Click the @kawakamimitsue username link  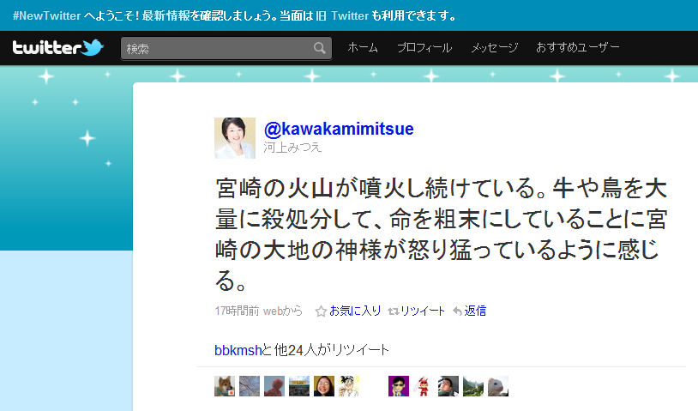click(339, 129)
